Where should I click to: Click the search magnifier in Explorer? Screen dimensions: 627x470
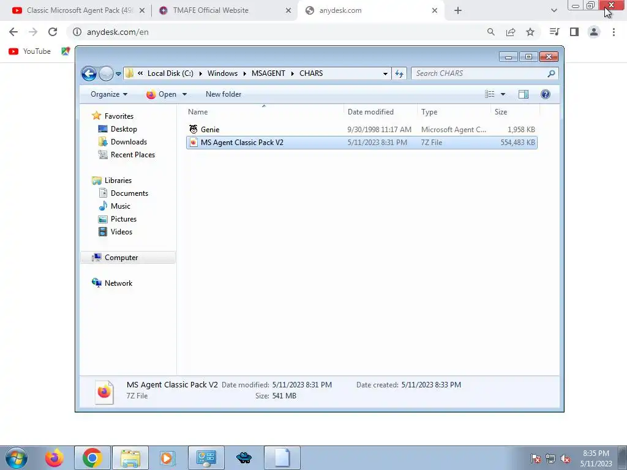pos(552,73)
